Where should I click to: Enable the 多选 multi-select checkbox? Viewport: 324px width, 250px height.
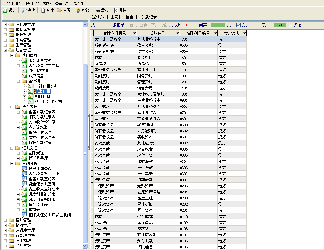pos(290,25)
